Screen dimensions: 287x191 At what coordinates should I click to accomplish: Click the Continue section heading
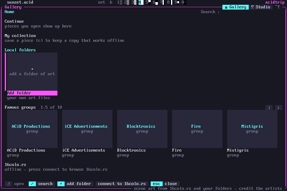(x=14, y=21)
